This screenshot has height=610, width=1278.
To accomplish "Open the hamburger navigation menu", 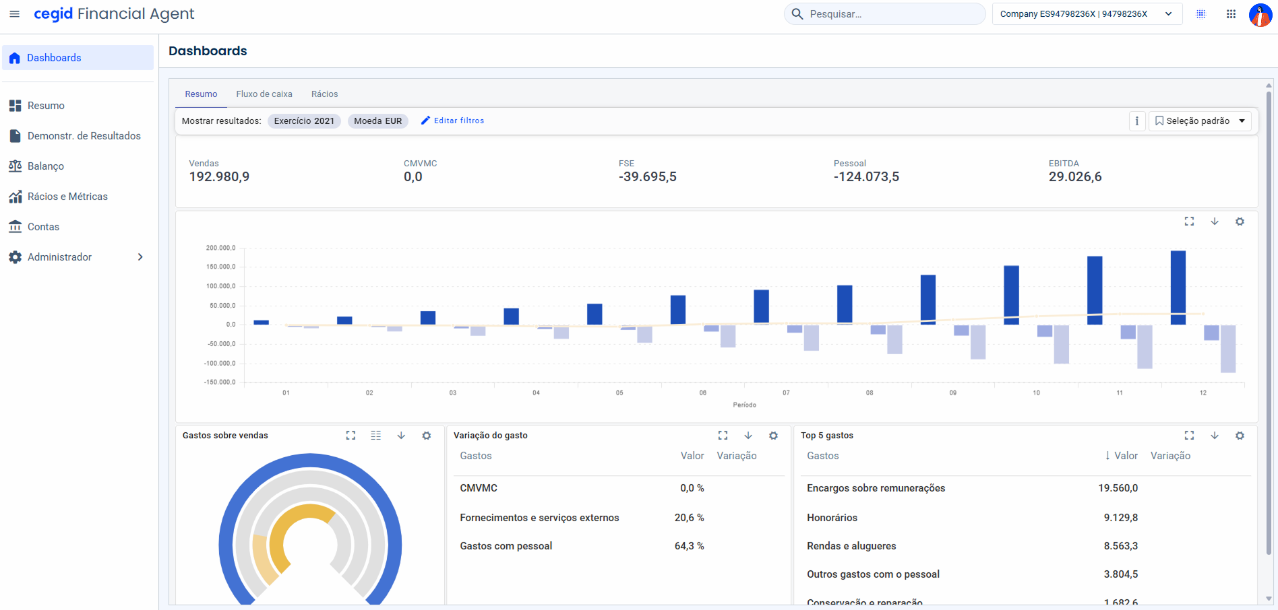I will tap(14, 14).
